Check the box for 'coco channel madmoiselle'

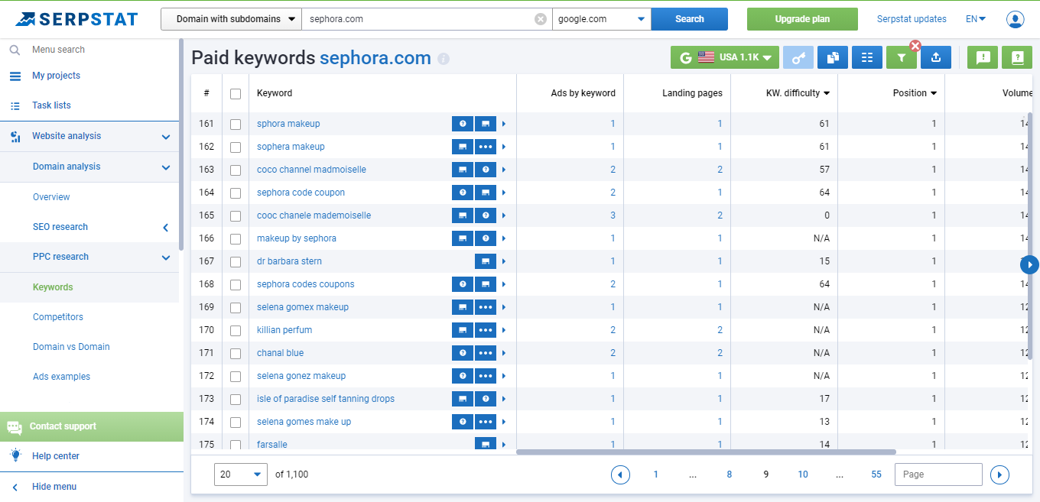pos(236,170)
